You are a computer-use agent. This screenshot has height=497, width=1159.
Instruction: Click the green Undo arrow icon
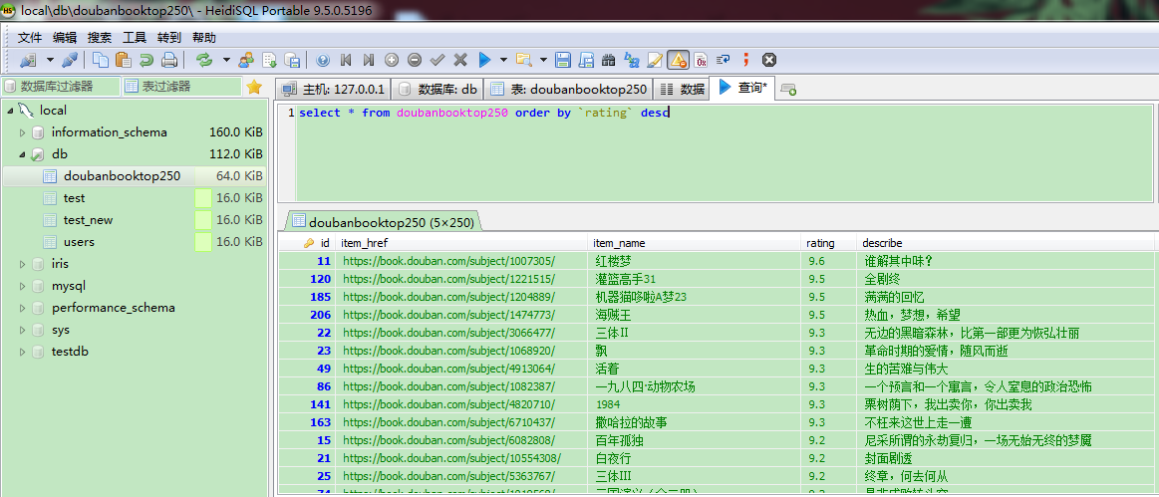tap(146, 60)
